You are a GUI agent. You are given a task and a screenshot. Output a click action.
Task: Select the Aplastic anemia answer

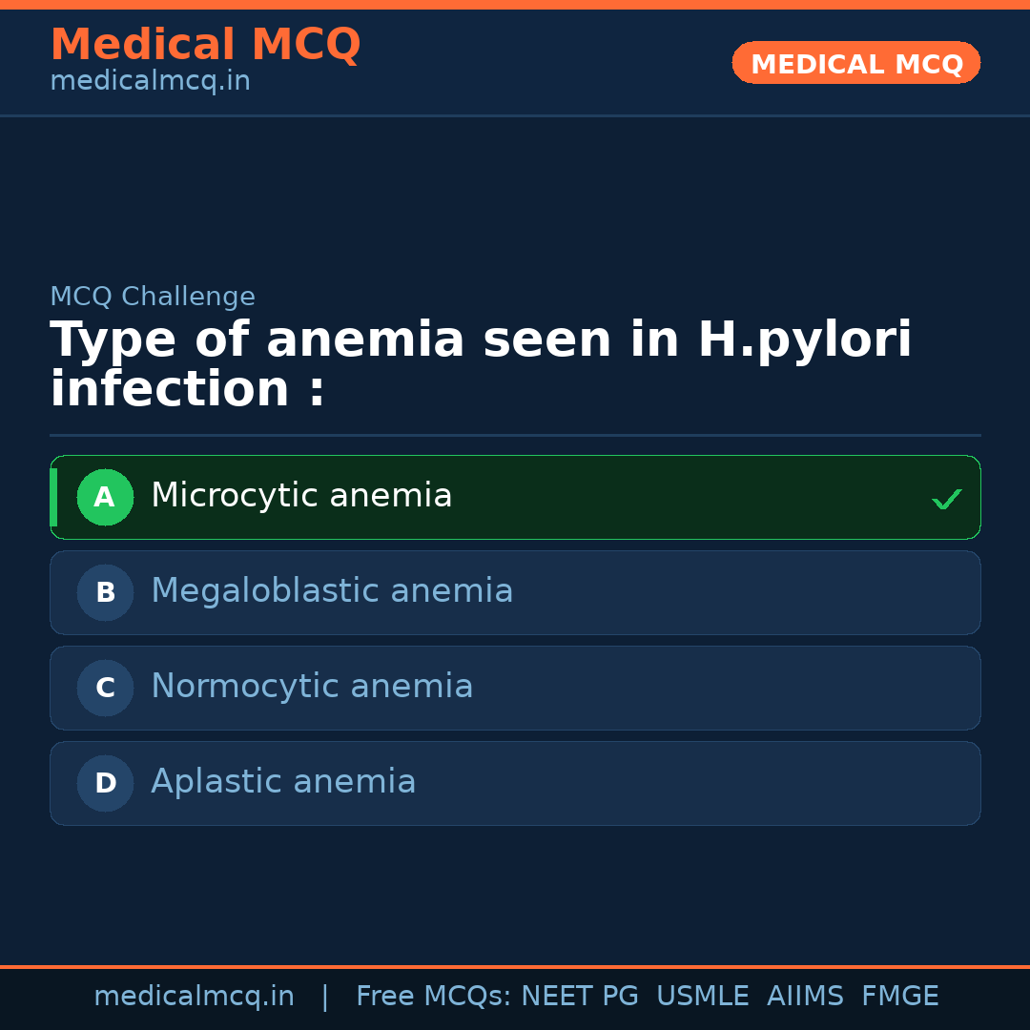coord(283,782)
